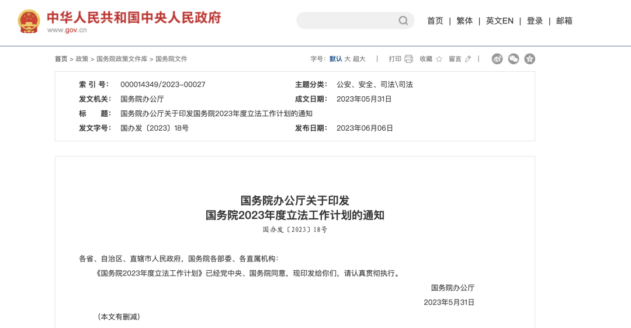Viewport: 631px width, 328px height.
Task: Share to Weibo icon
Action: pos(497,59)
